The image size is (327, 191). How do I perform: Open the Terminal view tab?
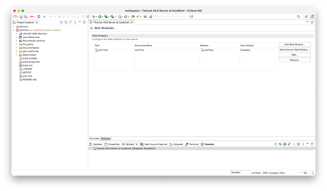coord(192,144)
